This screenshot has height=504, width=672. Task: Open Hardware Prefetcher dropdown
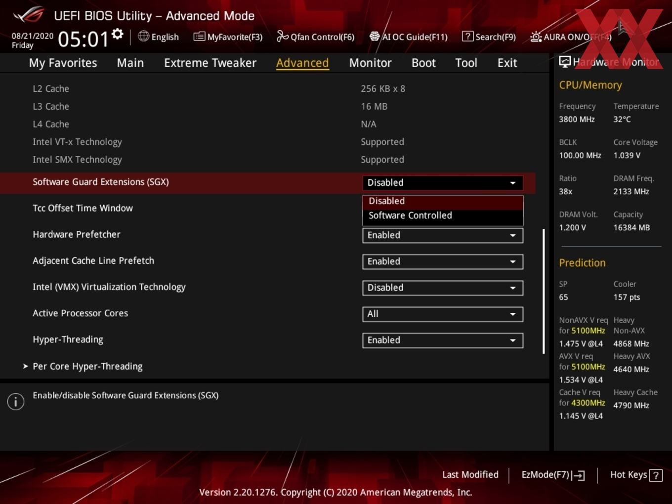click(x=442, y=235)
